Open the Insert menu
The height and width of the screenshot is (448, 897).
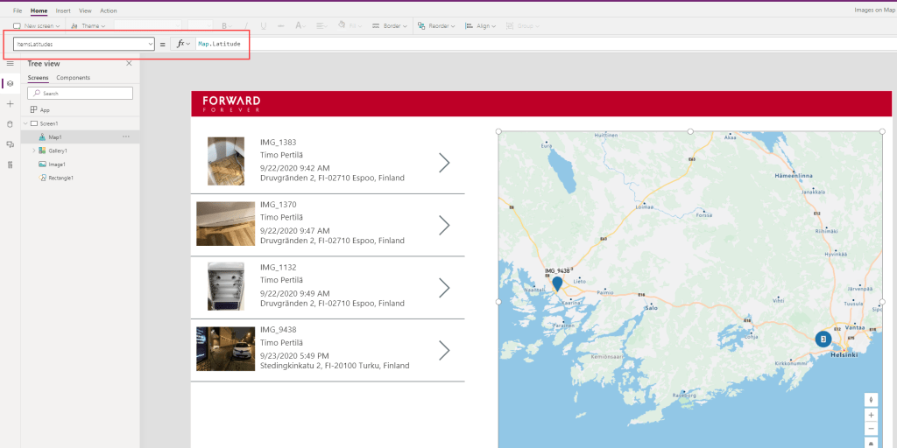pos(63,10)
